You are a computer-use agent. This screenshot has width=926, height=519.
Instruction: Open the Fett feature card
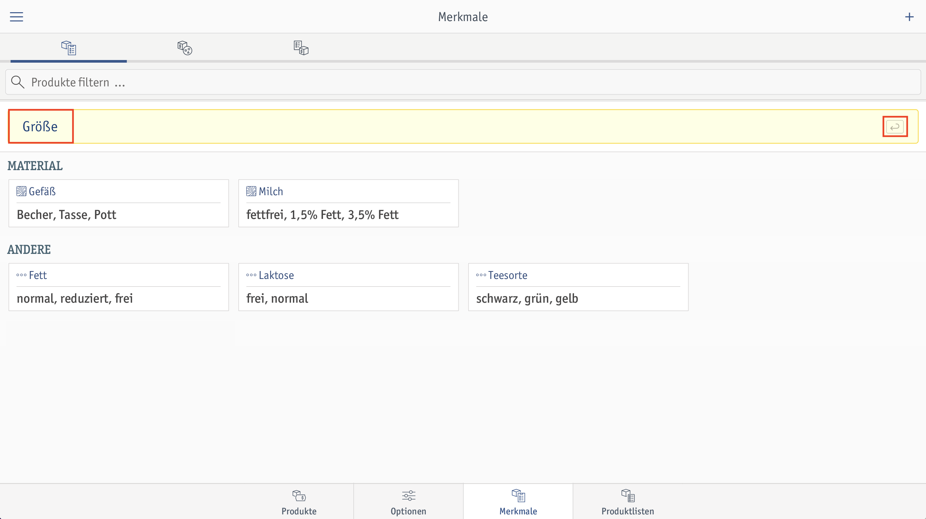[x=119, y=287]
